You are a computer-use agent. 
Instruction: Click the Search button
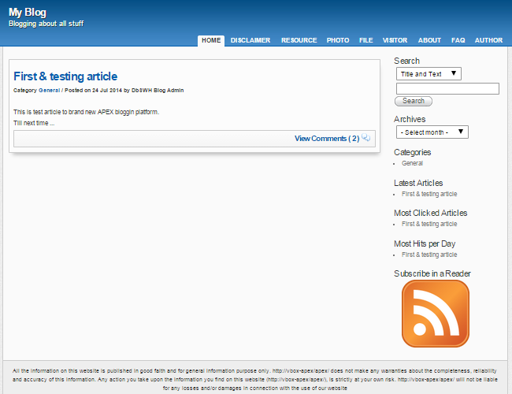point(414,101)
